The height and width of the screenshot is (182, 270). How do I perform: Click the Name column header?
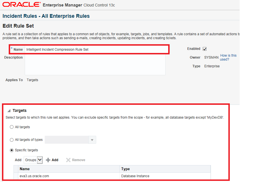coord(69,169)
